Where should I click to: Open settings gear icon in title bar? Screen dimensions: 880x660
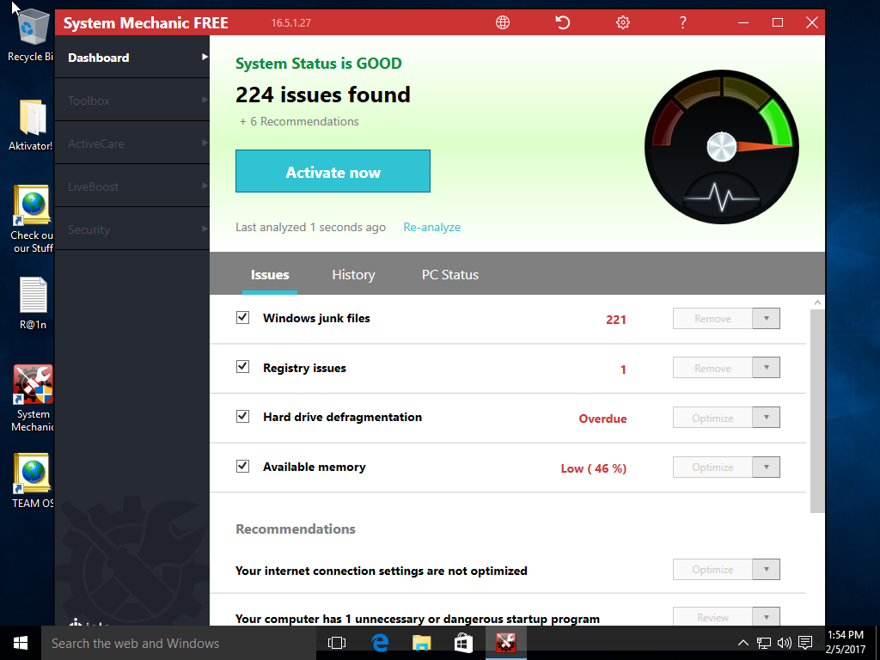click(x=623, y=22)
